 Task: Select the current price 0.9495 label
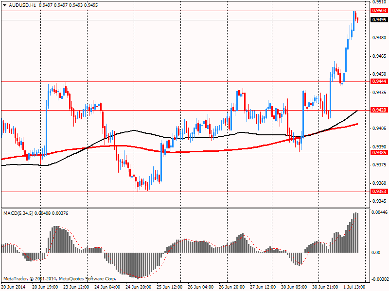coord(379,19)
